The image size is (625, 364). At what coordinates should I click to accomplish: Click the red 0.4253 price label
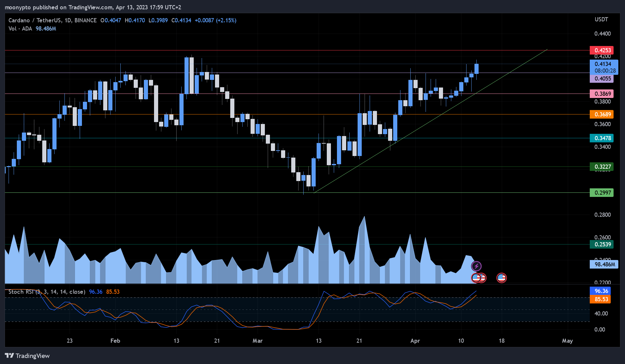click(x=602, y=50)
